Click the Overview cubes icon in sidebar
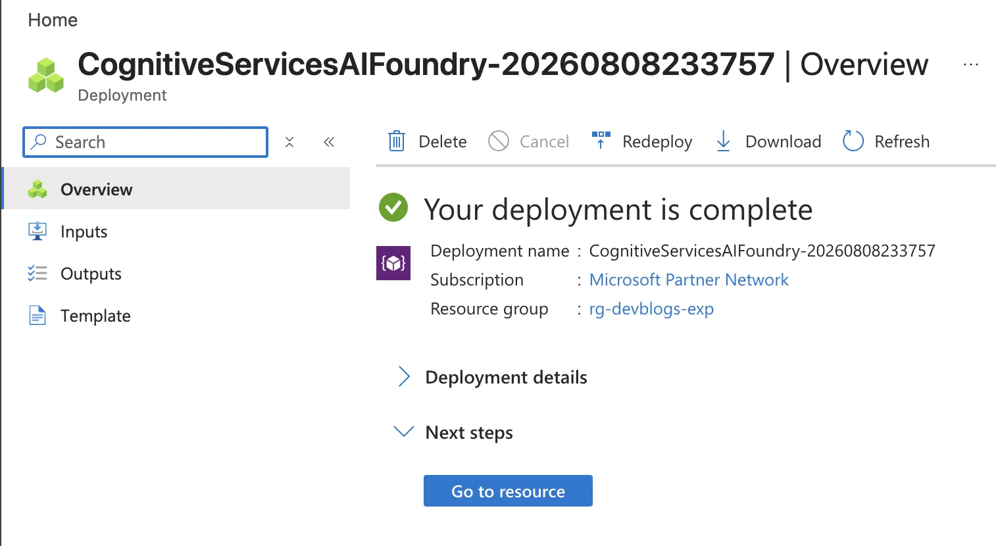The image size is (996, 546). click(37, 189)
